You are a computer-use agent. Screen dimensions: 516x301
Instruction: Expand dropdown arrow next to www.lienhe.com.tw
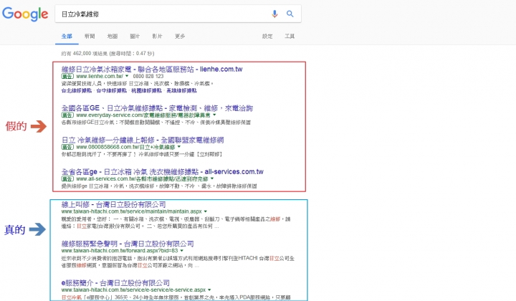(x=127, y=76)
